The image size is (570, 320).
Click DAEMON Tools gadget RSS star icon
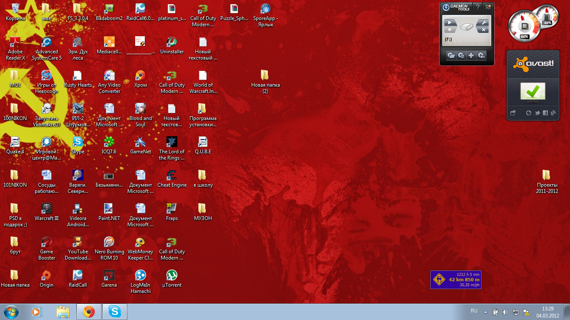click(488, 7)
